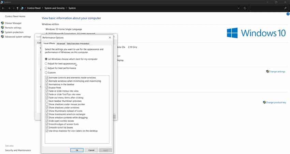This screenshot has height=154, width=290.
Task: Click Cancel in Performance Options
Action: click(91, 150)
